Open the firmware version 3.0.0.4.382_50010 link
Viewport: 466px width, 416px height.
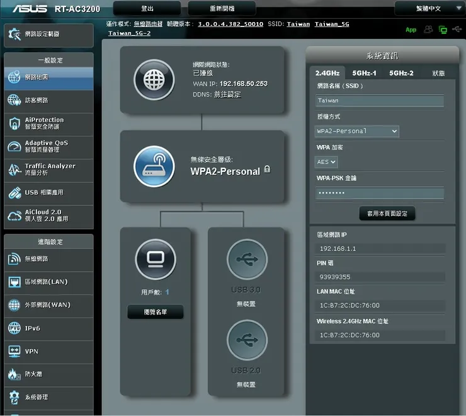pyautogui.click(x=230, y=24)
